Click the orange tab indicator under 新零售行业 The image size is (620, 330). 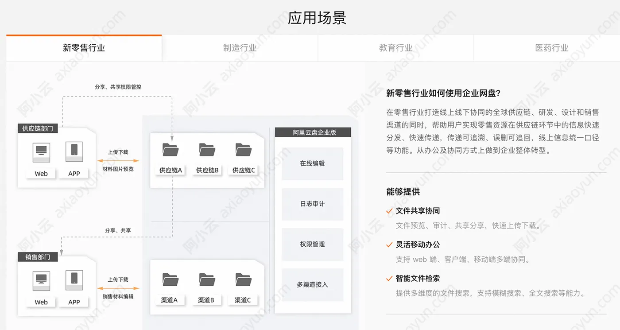pos(83,35)
